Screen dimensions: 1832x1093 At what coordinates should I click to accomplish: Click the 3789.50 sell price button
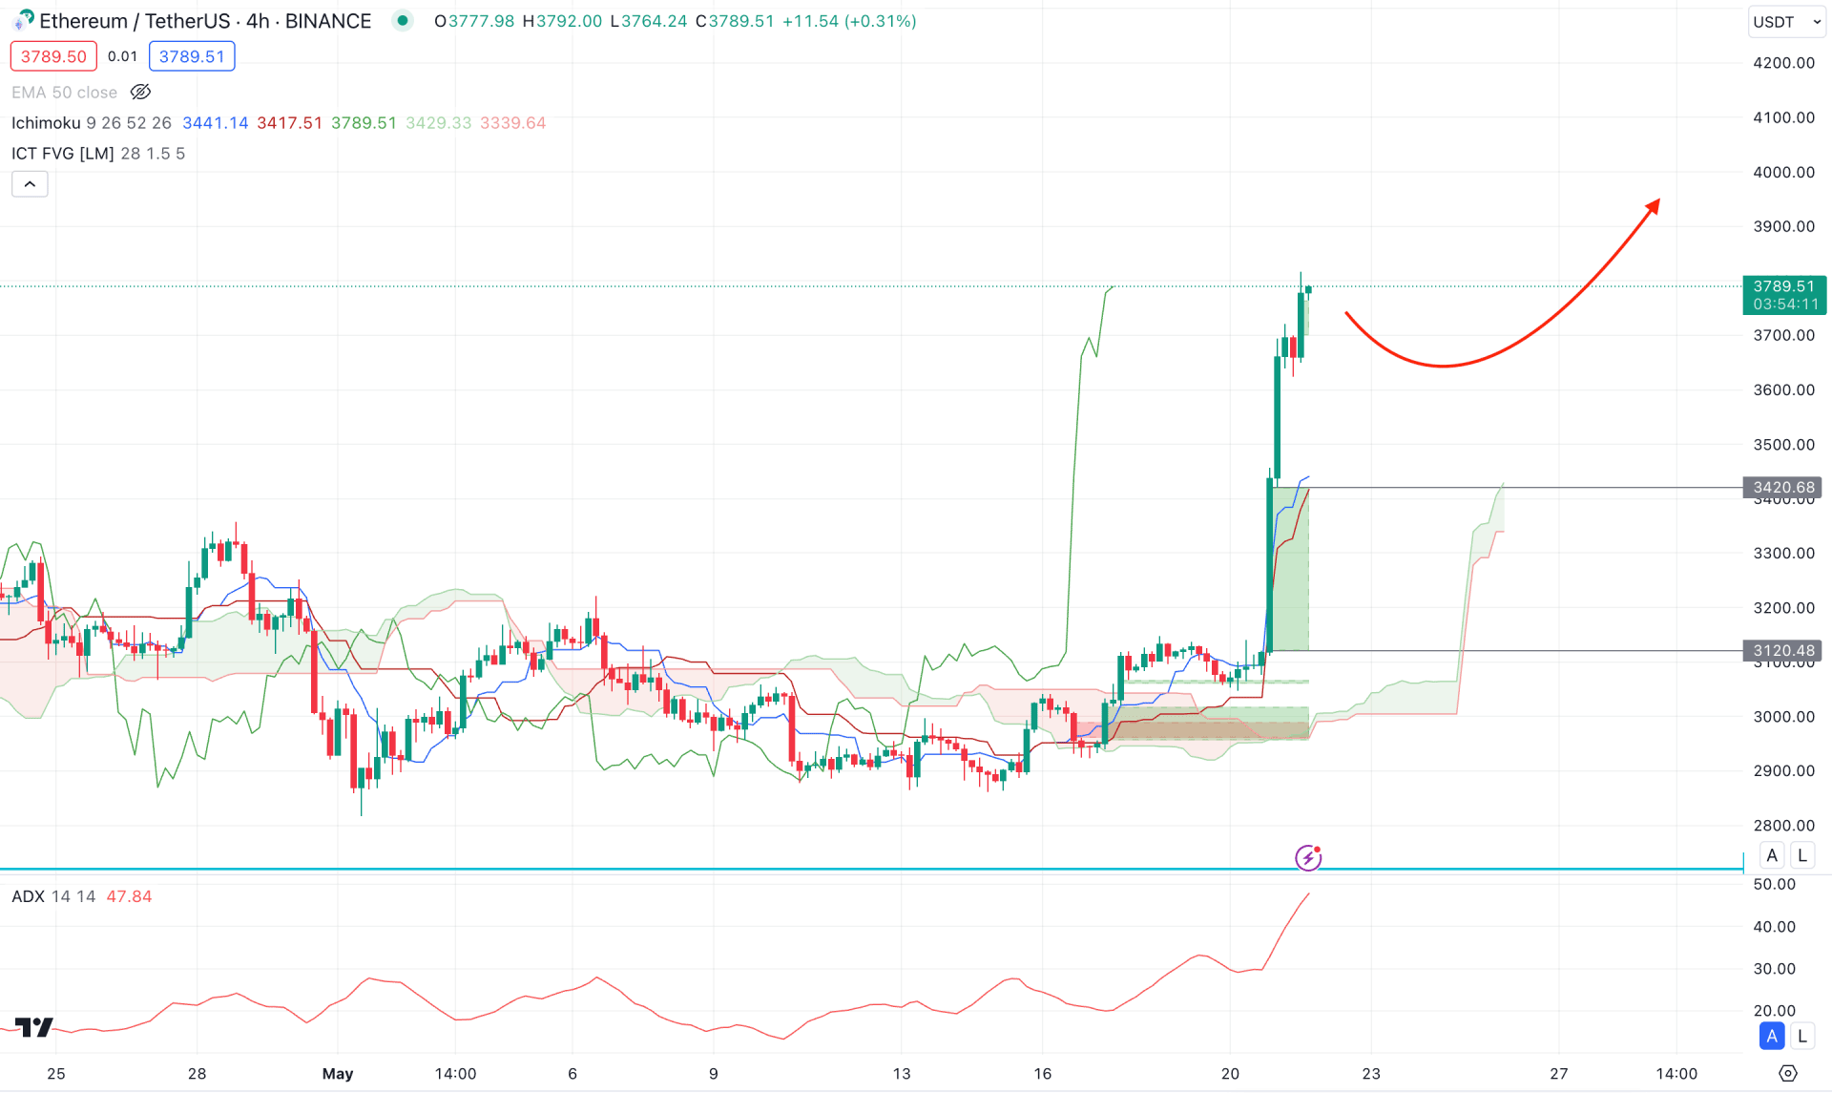click(x=53, y=56)
